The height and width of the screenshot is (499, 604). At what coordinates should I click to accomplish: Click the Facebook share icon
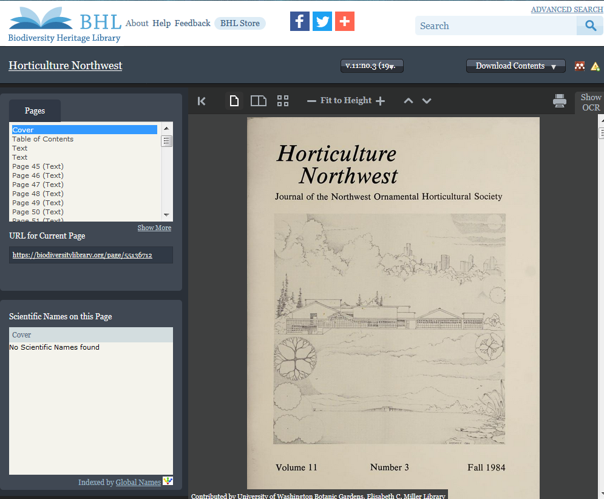[300, 21]
